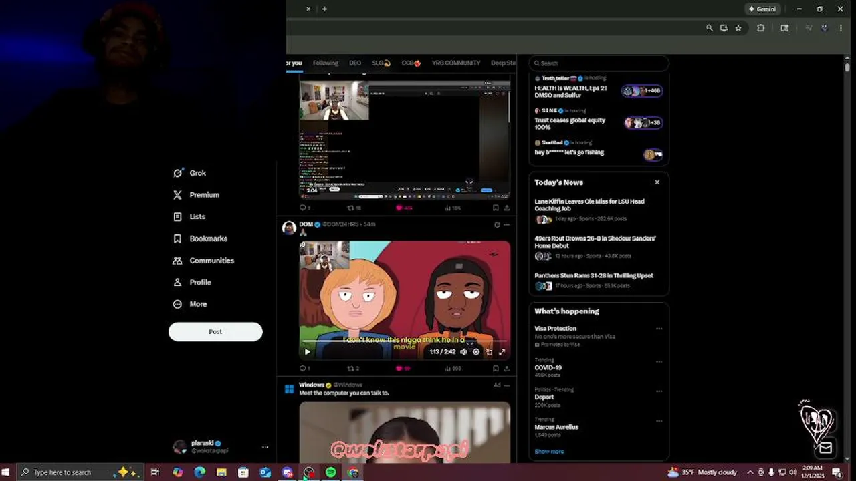Bookmark this page with star icon
Image resolution: width=856 pixels, height=481 pixels.
click(x=738, y=28)
